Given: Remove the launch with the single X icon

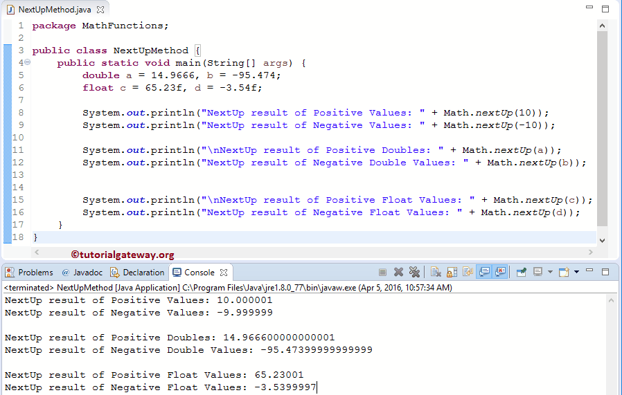Looking at the screenshot, I should [x=399, y=272].
